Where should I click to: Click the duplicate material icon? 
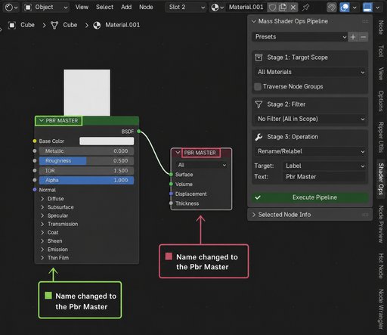point(283,8)
